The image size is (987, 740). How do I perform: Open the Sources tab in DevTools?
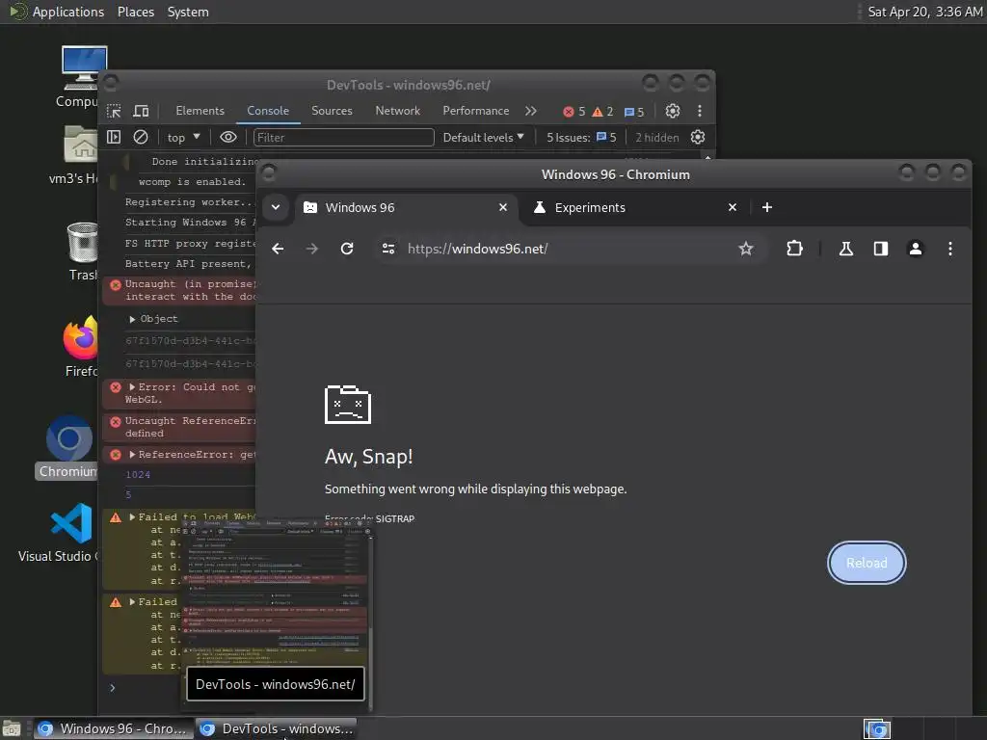click(x=332, y=111)
